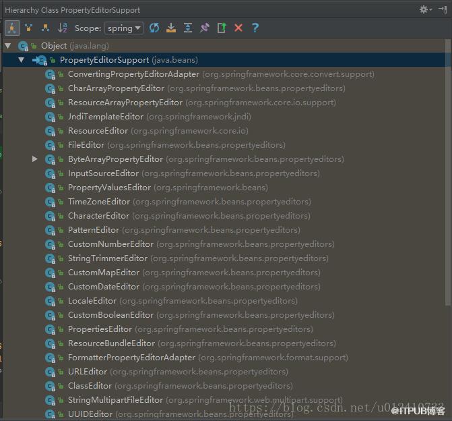Switch to Supertypes Hierarchy view
452x421 pixels.
(x=28, y=28)
